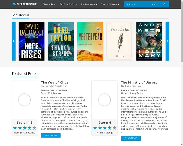Select the Shadow Strike book cover
Viewport: 183px width, 146px height.
[61, 41]
